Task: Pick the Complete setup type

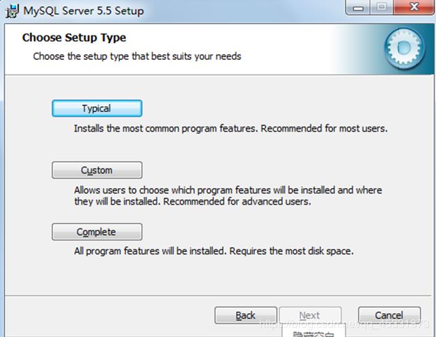Action: tap(97, 232)
